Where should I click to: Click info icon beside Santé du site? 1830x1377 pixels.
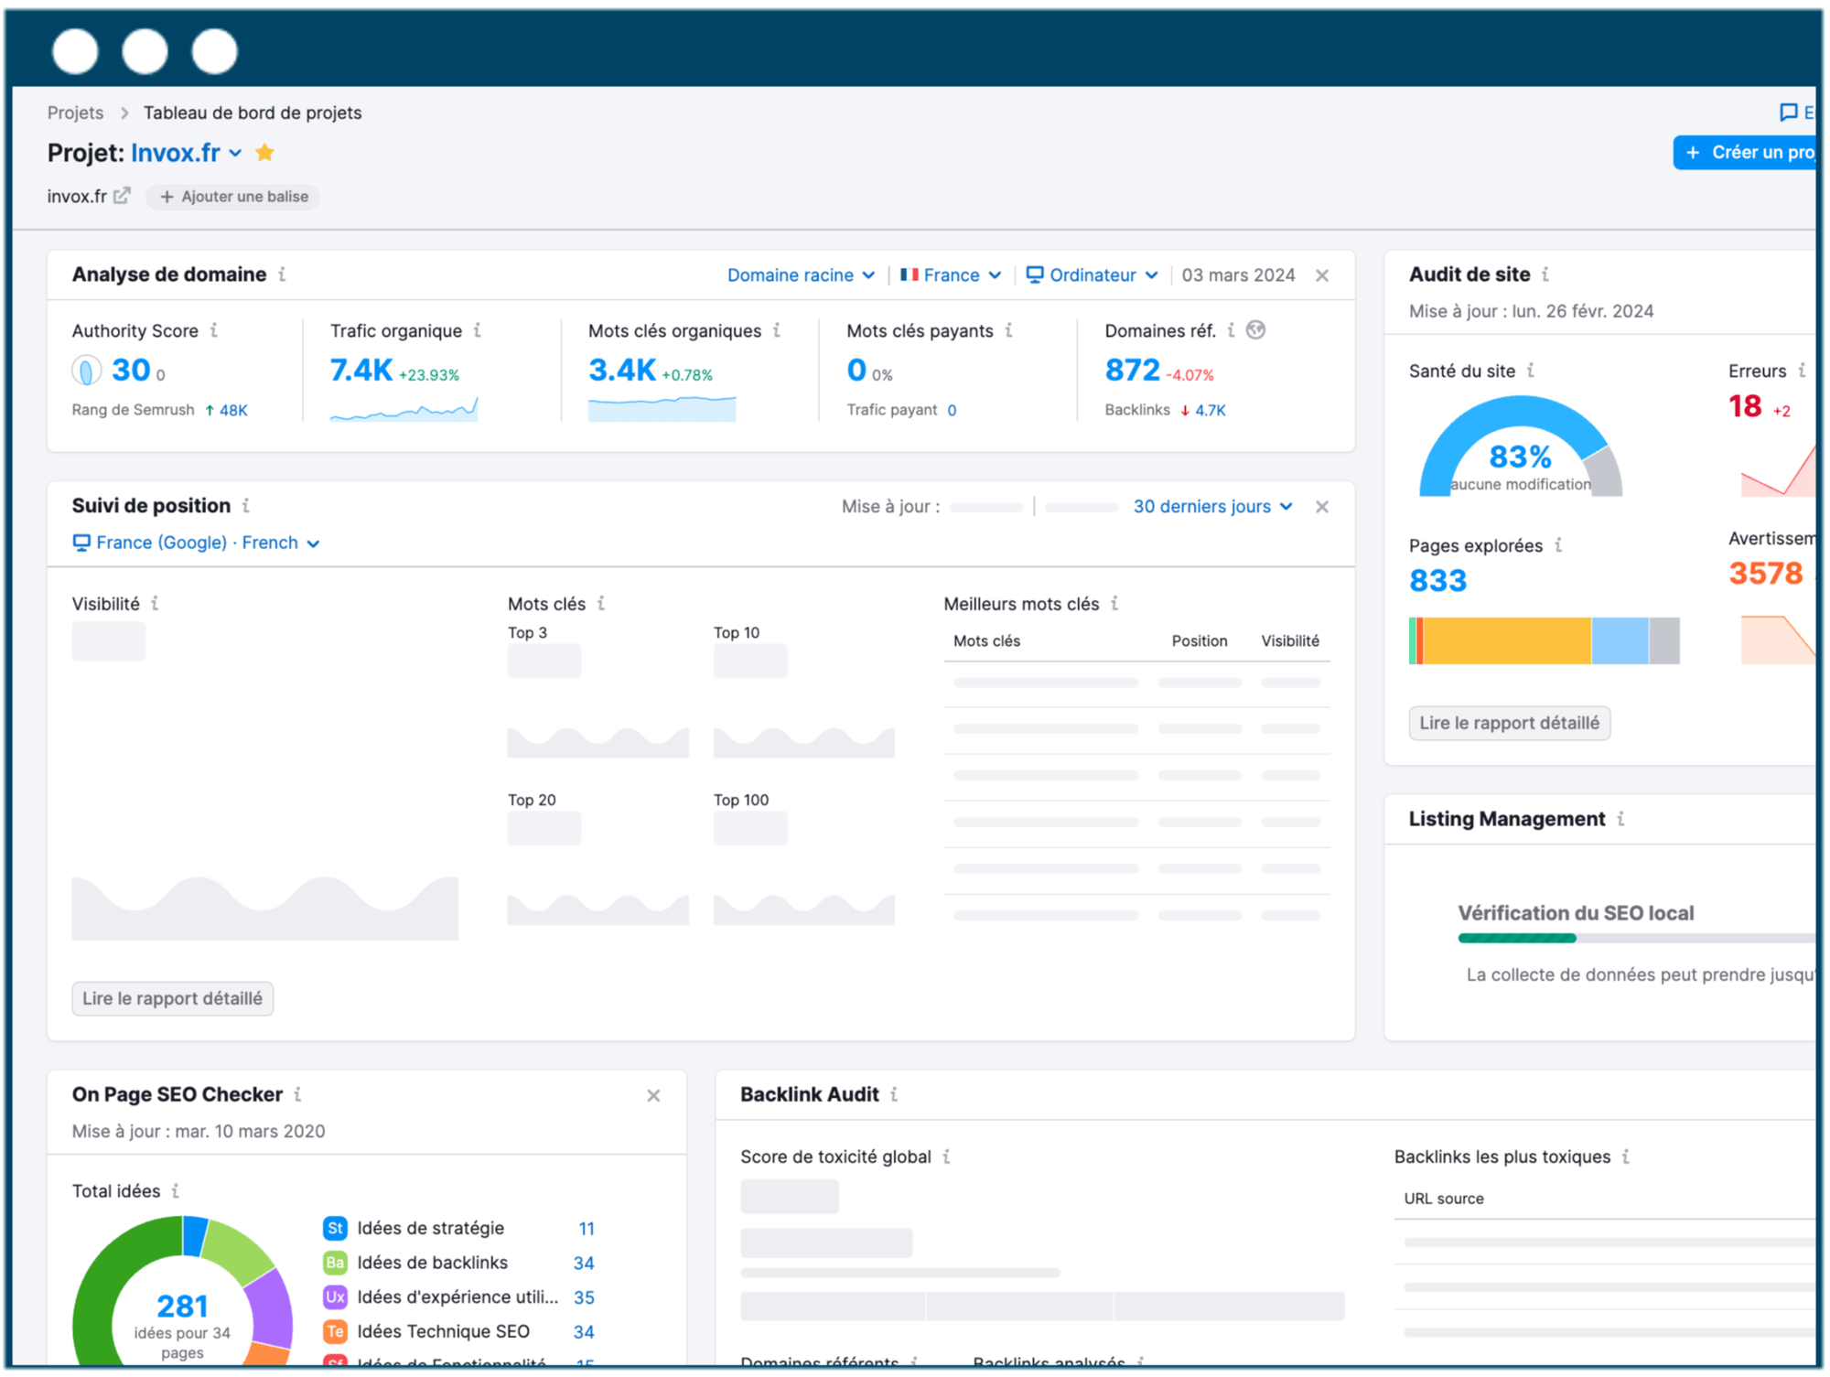pos(1531,371)
